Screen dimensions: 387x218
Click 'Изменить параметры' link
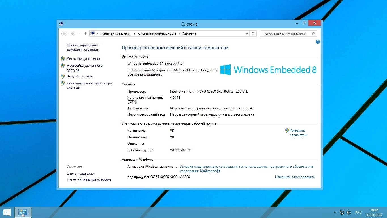pyautogui.click(x=298, y=133)
